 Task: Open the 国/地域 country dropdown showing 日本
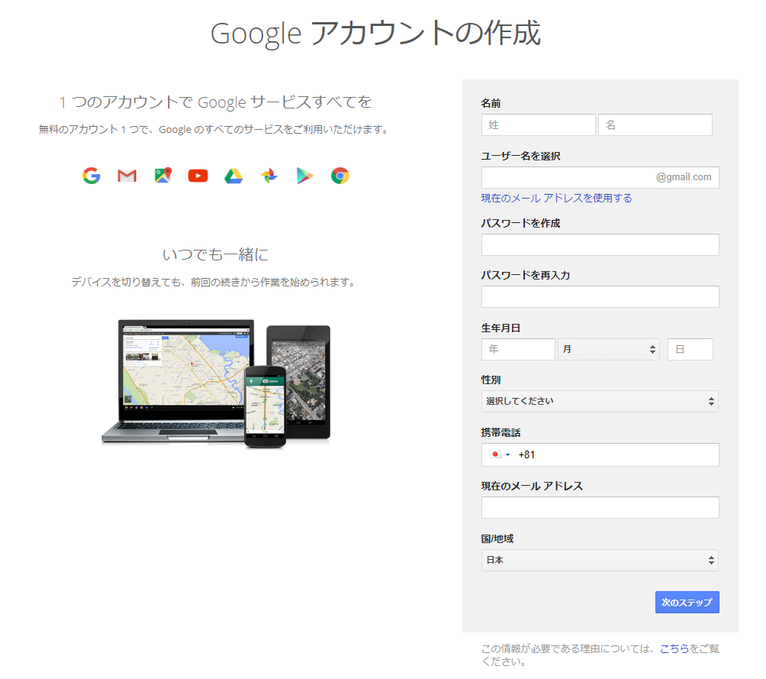pyautogui.click(x=600, y=560)
